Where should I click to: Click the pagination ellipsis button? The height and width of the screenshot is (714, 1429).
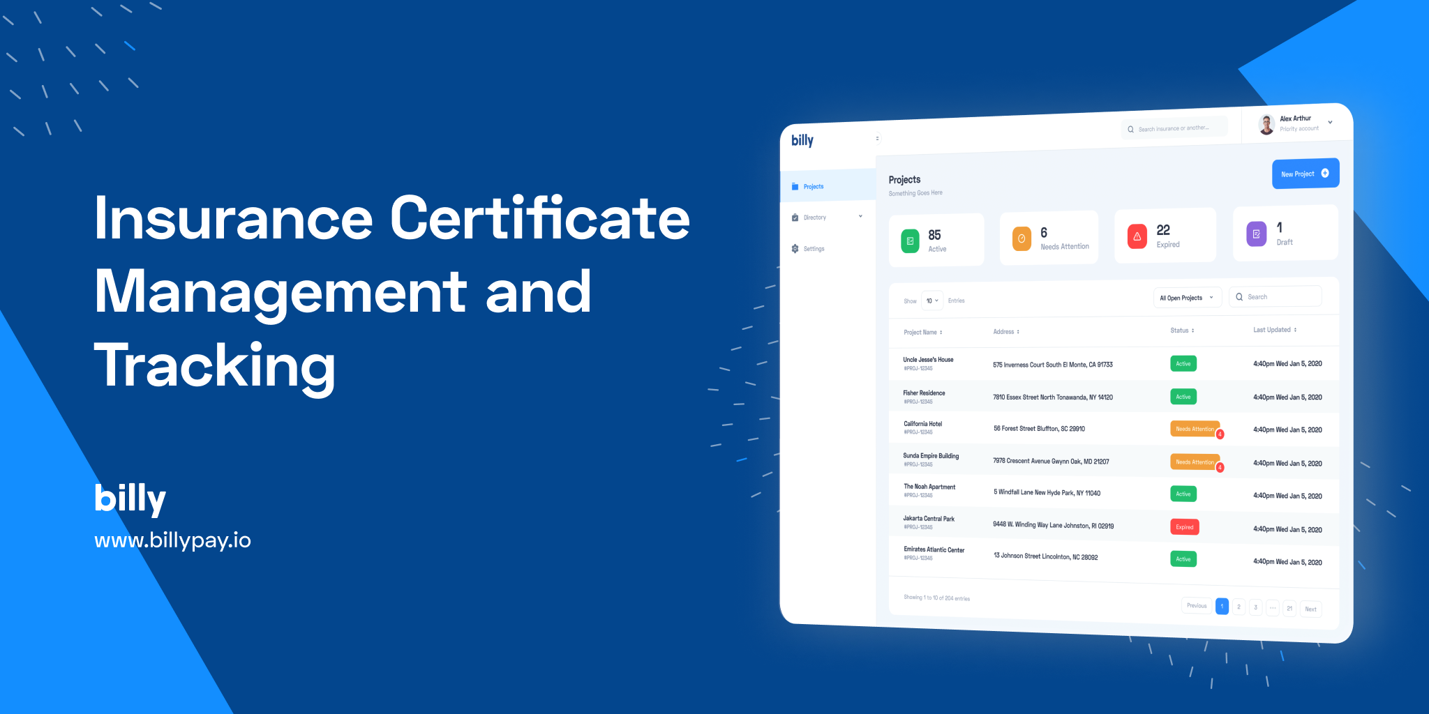point(1273,608)
